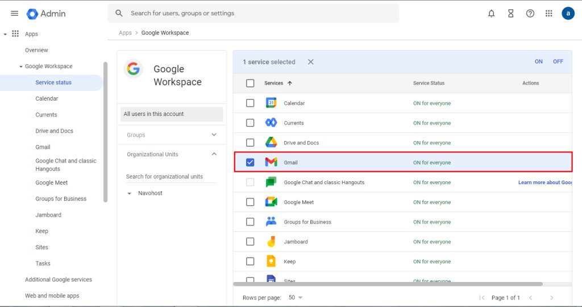Check the Calendar row checkbox
This screenshot has height=307, width=582.
[250, 103]
